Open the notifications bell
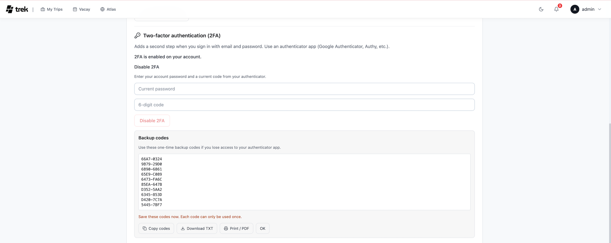Screen dimensions: 611x243 point(556,9)
